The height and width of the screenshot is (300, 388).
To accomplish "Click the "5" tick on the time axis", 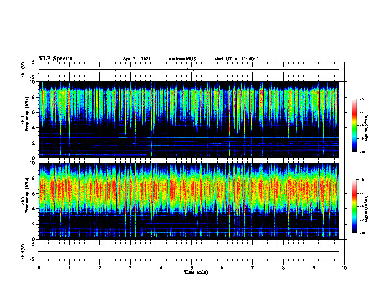I will [192, 268].
